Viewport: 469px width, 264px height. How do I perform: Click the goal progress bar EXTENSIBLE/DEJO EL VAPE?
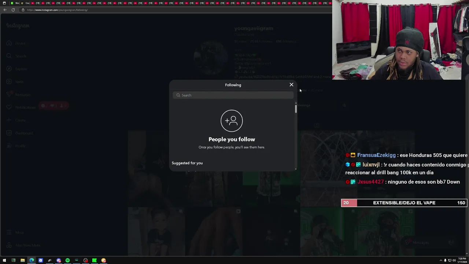point(404,203)
